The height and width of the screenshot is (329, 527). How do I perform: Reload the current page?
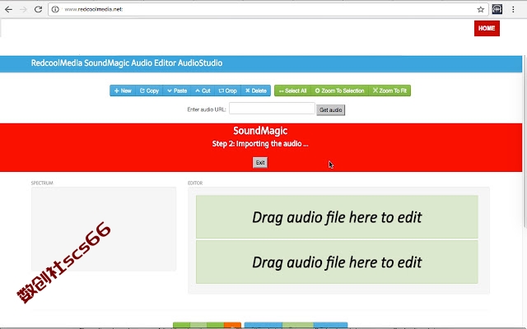pyautogui.click(x=39, y=9)
